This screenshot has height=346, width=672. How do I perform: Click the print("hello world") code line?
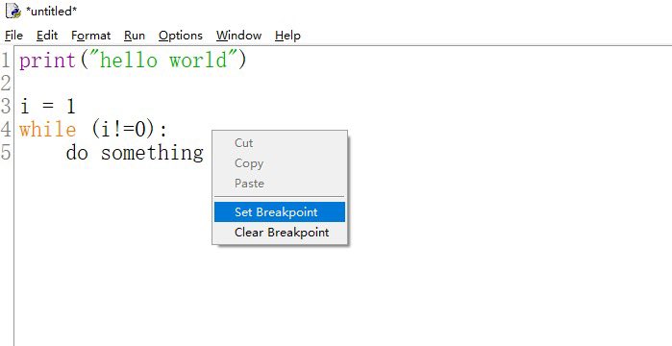(x=134, y=60)
